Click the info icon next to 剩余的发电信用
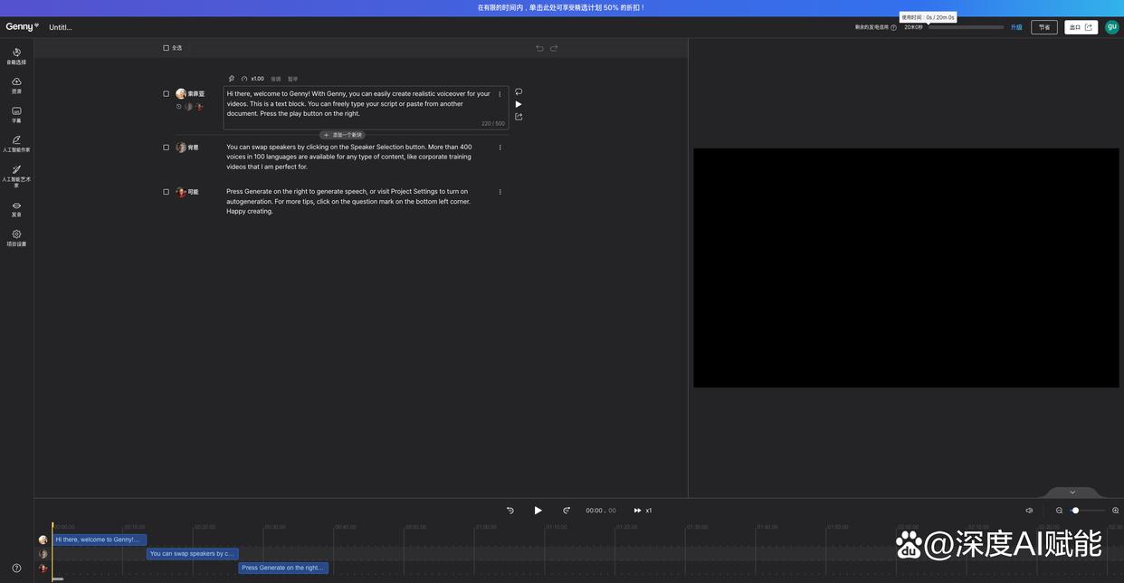 coord(894,27)
